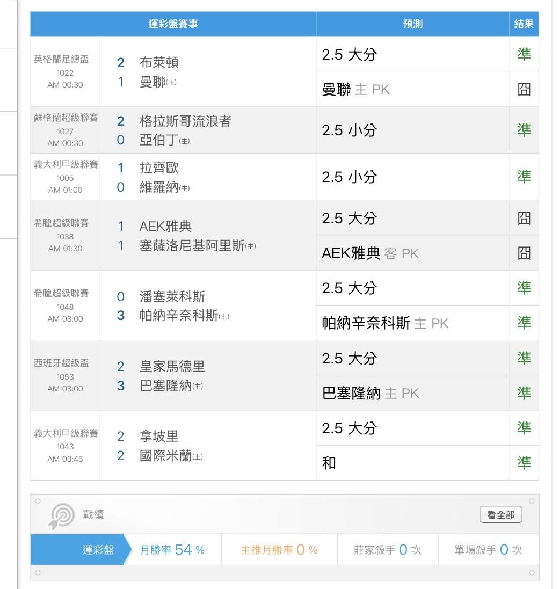Viewport: 559px width, 589px height.
Task: Click the 單場殺手 0 次 stat
Action: click(488, 550)
